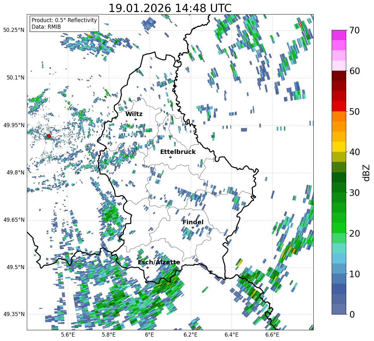Click the Findel station cross marker
Screen dimensions: 374x341
coord(193,228)
